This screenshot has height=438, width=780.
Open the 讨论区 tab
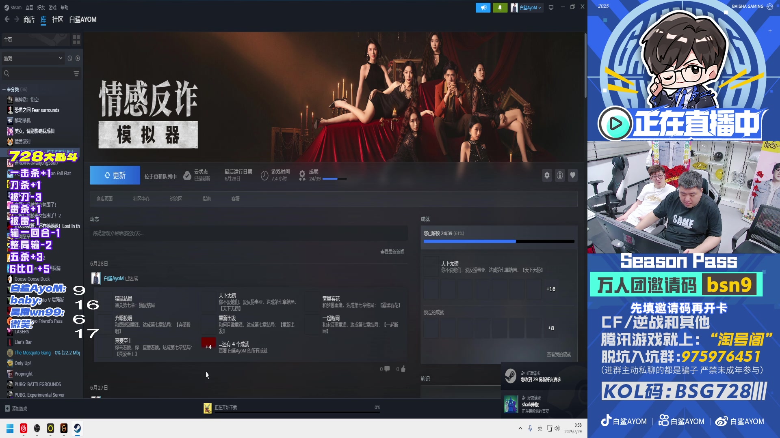176,199
